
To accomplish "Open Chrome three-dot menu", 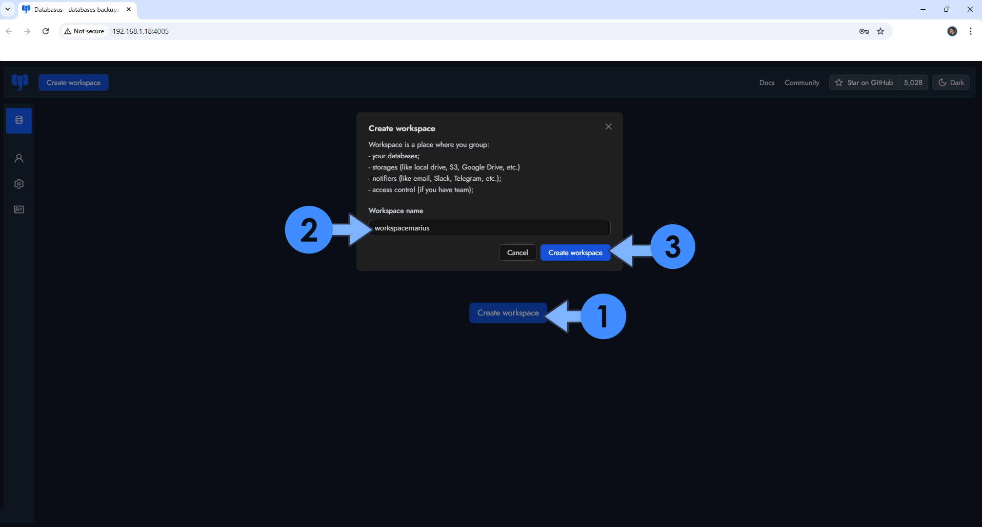I will click(x=970, y=31).
